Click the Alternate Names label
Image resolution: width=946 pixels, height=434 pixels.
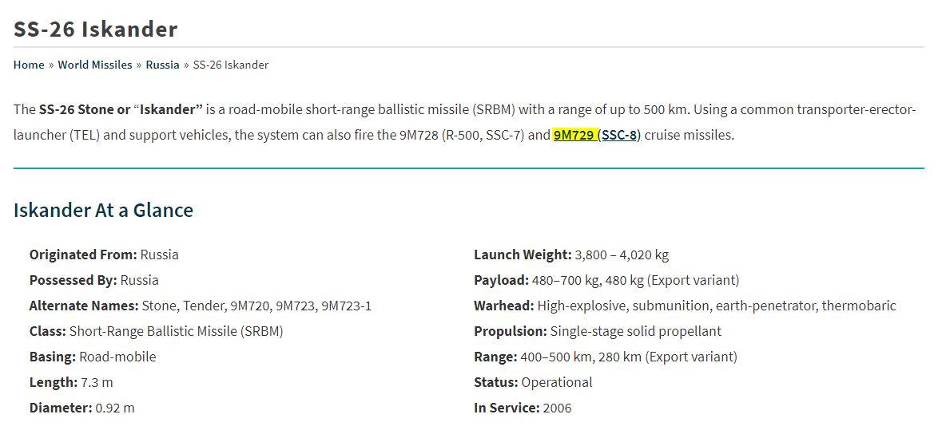84,306
